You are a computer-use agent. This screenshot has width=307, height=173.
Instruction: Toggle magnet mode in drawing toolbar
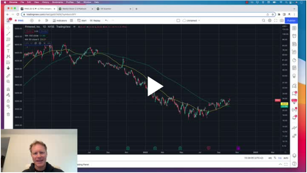pos(8,89)
